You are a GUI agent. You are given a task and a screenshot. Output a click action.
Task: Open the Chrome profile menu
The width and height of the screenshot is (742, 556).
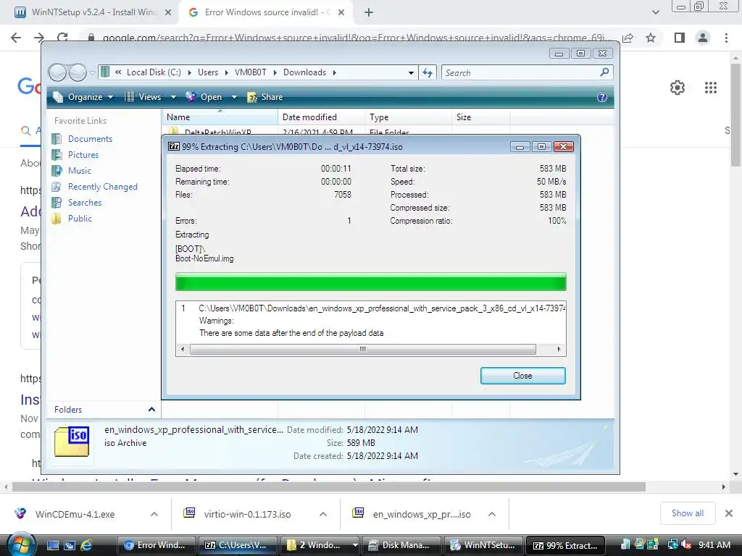[703, 38]
